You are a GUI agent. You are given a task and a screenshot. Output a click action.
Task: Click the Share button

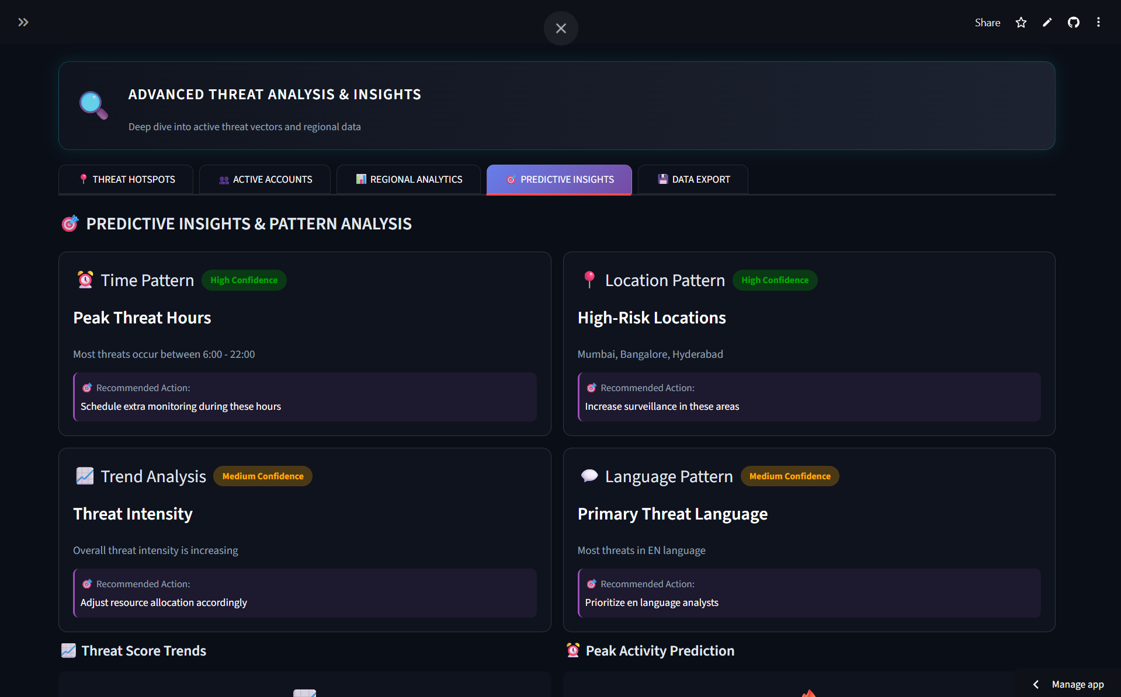click(x=987, y=22)
